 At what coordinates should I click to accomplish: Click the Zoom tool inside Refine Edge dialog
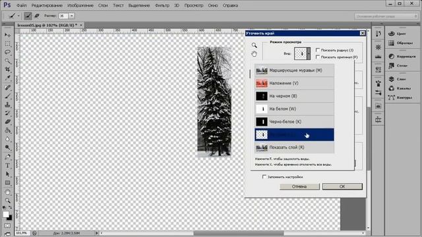[x=254, y=45]
